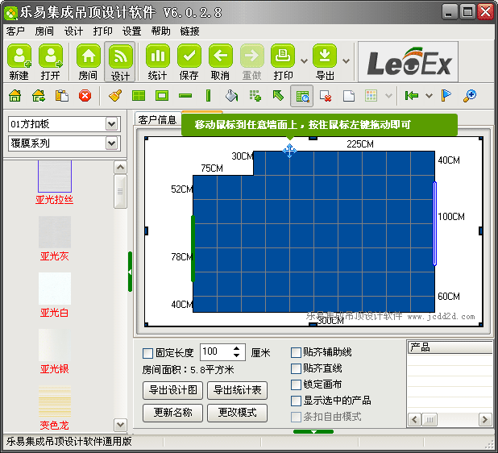Click the 导出设计图 button

tap(172, 390)
